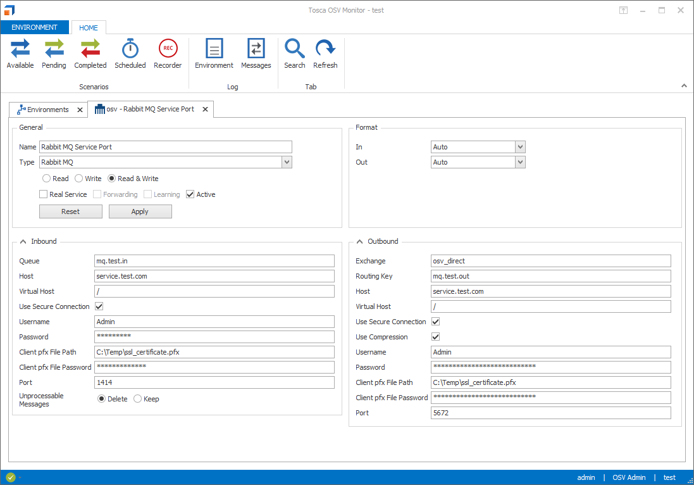
Task: Click the inbound Queue input field
Action: (214, 261)
